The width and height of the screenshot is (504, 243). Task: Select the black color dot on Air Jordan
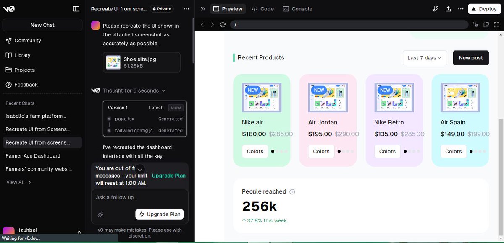pyautogui.click(x=339, y=151)
